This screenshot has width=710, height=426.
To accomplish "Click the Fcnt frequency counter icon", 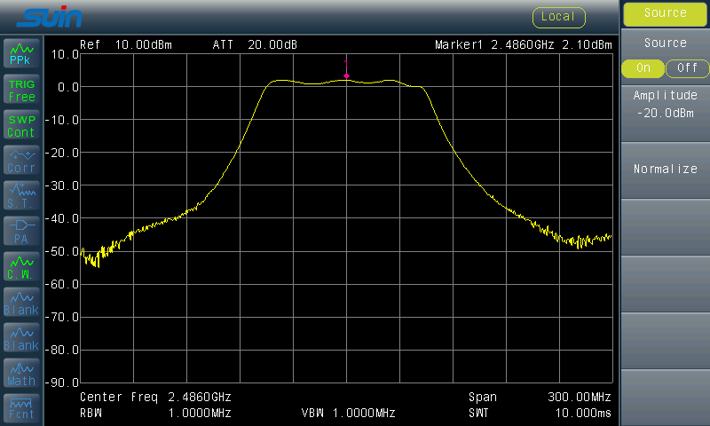I will 21,407.
